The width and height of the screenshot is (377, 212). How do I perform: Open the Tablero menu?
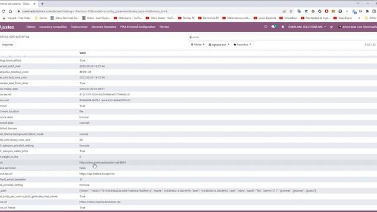tap(31, 27)
